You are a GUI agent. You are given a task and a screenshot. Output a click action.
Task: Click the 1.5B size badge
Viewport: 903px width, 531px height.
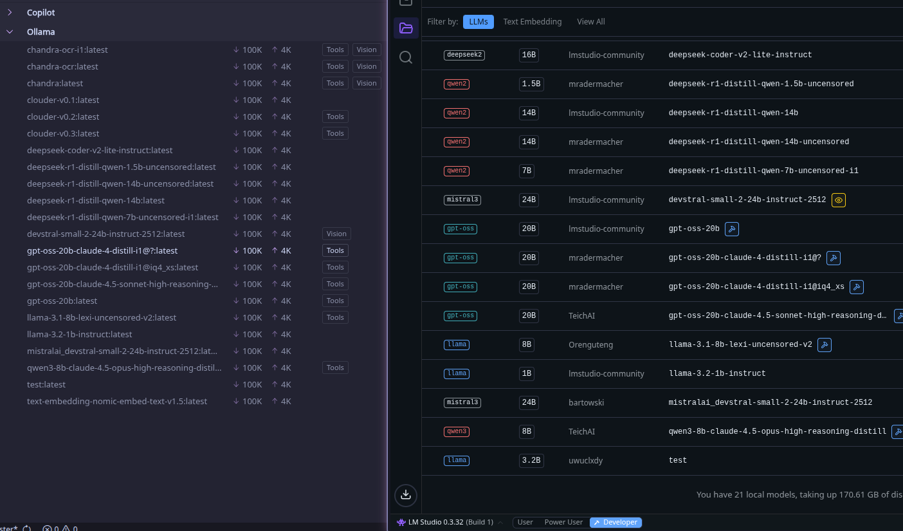[531, 84]
